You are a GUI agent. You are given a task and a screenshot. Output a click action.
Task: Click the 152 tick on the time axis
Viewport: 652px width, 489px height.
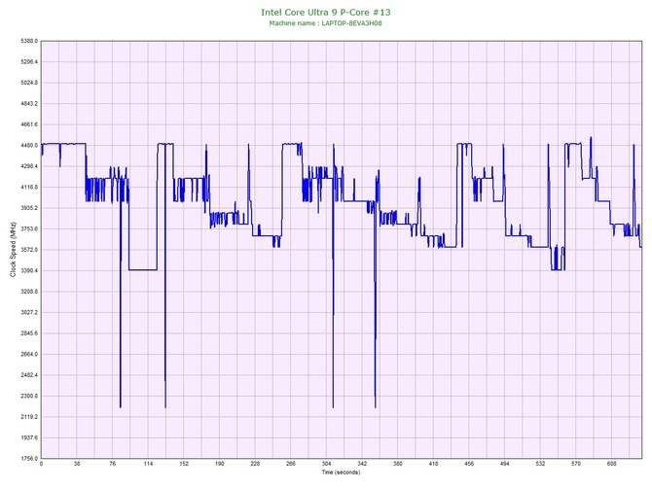(184, 464)
